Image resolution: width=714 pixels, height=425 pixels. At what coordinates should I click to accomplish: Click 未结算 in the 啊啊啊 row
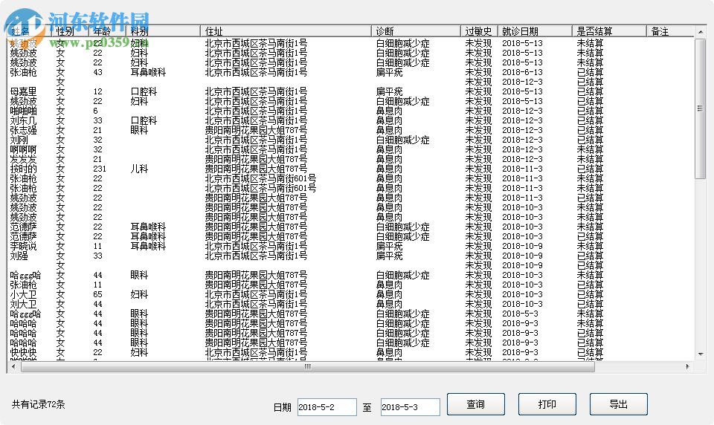pyautogui.click(x=590, y=149)
